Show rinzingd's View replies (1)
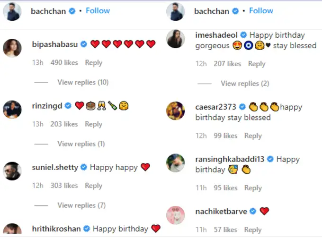 point(81,144)
